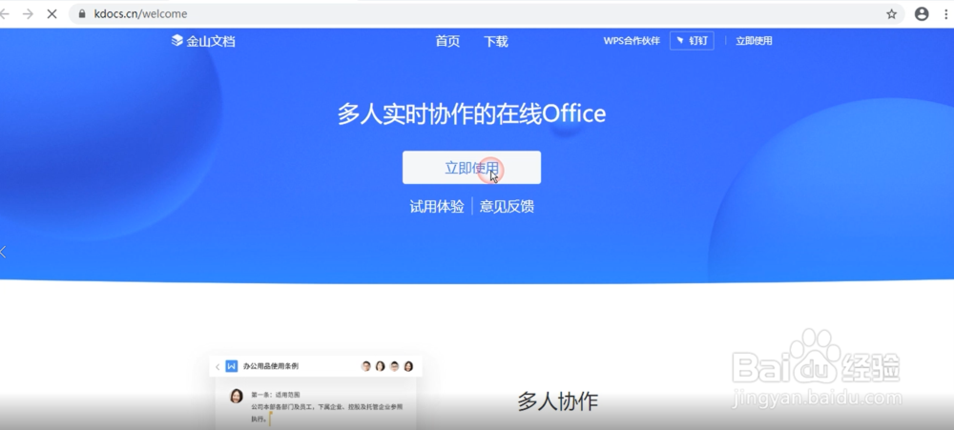Click the 钉钉 partner button
The image size is (954, 430).
692,41
